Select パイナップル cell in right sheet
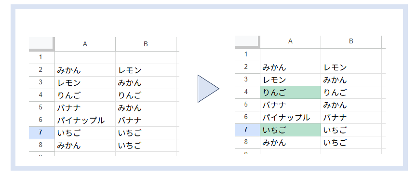 coord(290,117)
